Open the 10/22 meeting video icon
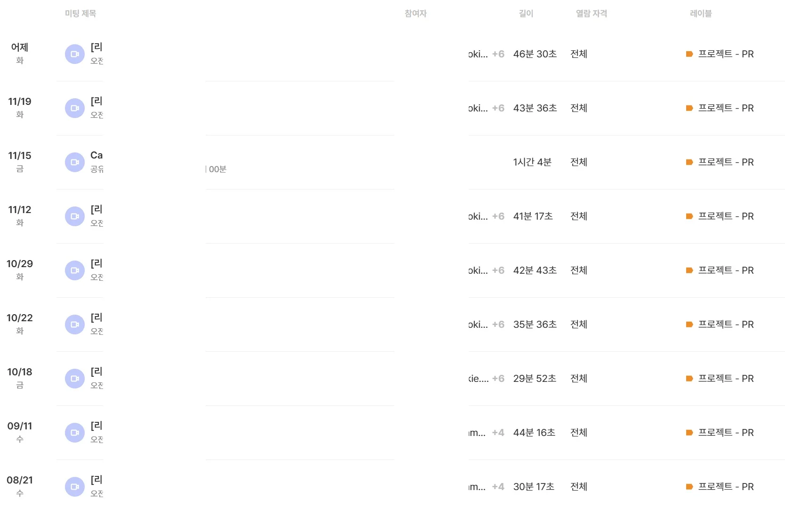The image size is (785, 507). coord(74,325)
